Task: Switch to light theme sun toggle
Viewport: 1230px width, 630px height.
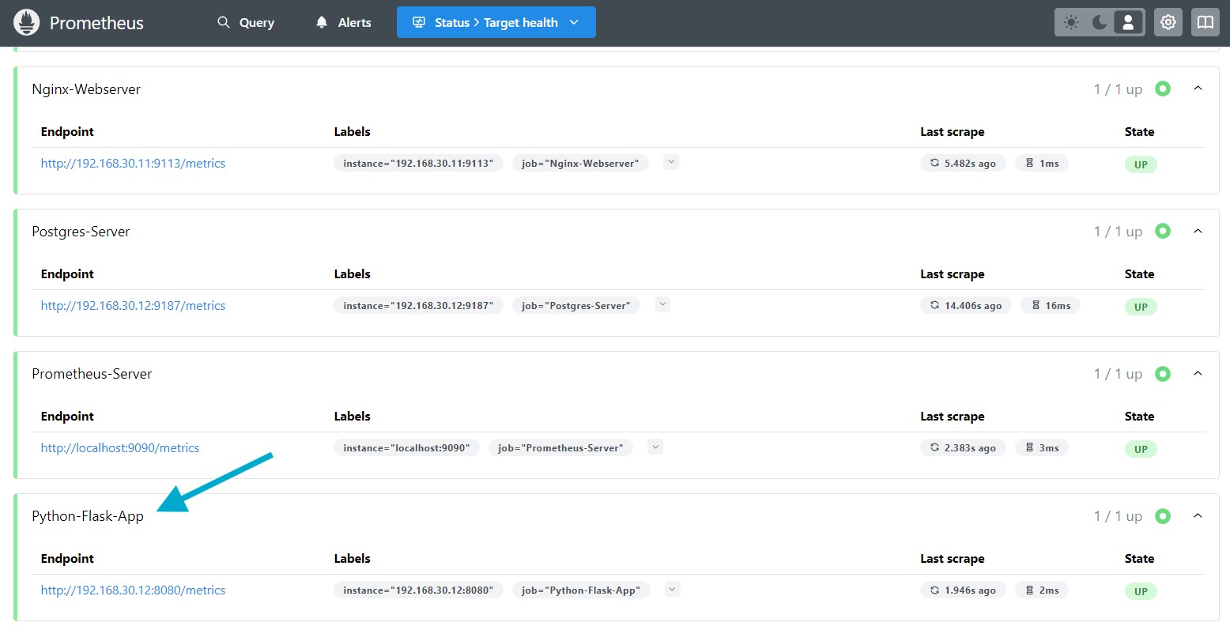Action: (x=1071, y=22)
